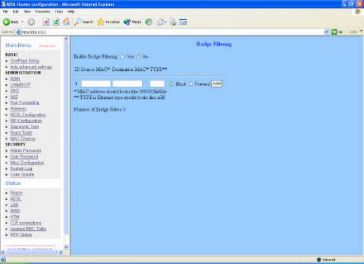The image size is (364, 264).
Task: Open the Admin Password link
Action: tap(26, 151)
